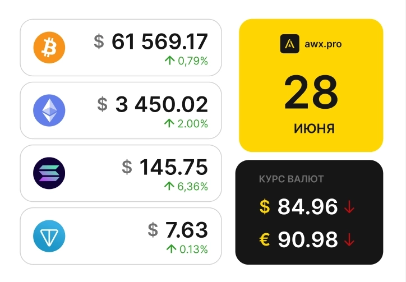This screenshot has height=282, width=406.
Task: Click the red arrow beside 90.98
Action: pyautogui.click(x=350, y=240)
